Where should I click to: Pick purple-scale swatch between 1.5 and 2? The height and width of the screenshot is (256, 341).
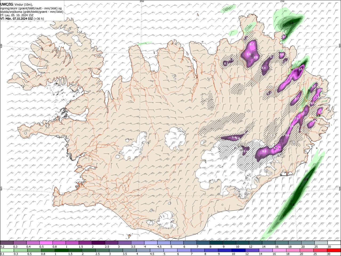click(85, 243)
